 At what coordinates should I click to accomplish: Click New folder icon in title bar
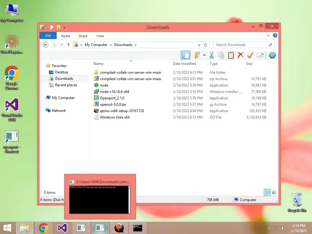point(58,27)
